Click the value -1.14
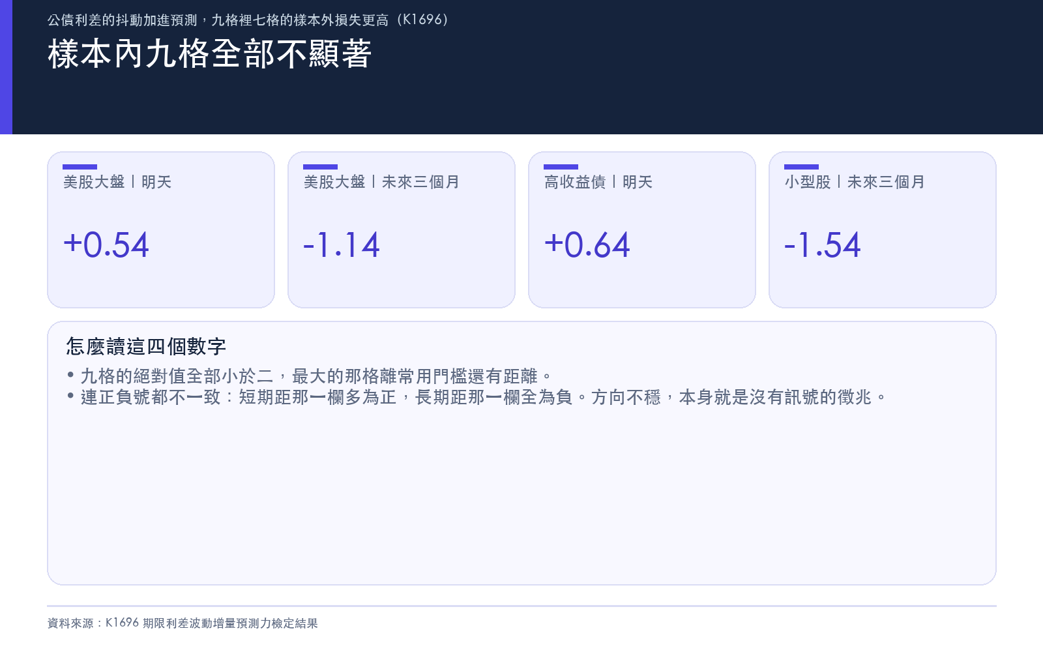Viewport: 1043px width, 652px height. 342,245
